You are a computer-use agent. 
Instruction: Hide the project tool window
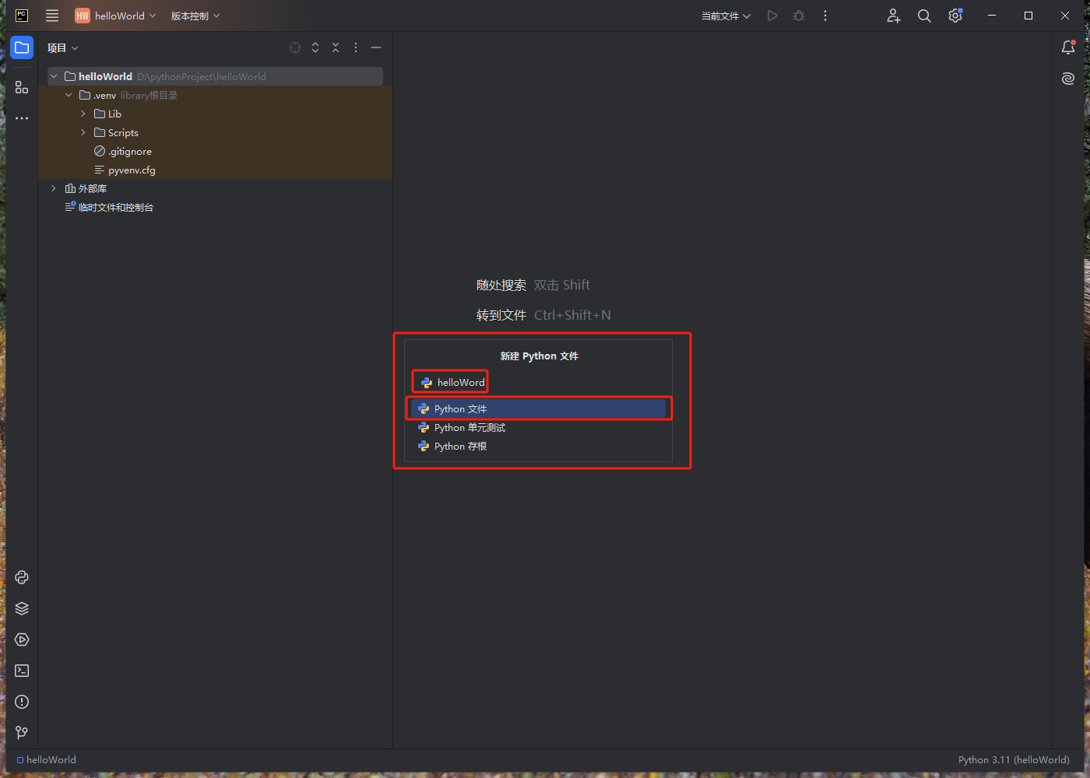click(376, 47)
